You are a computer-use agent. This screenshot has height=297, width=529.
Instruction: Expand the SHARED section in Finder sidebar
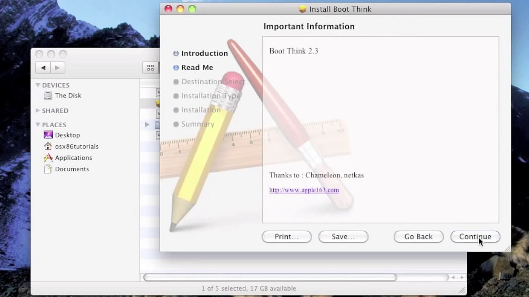tap(38, 110)
